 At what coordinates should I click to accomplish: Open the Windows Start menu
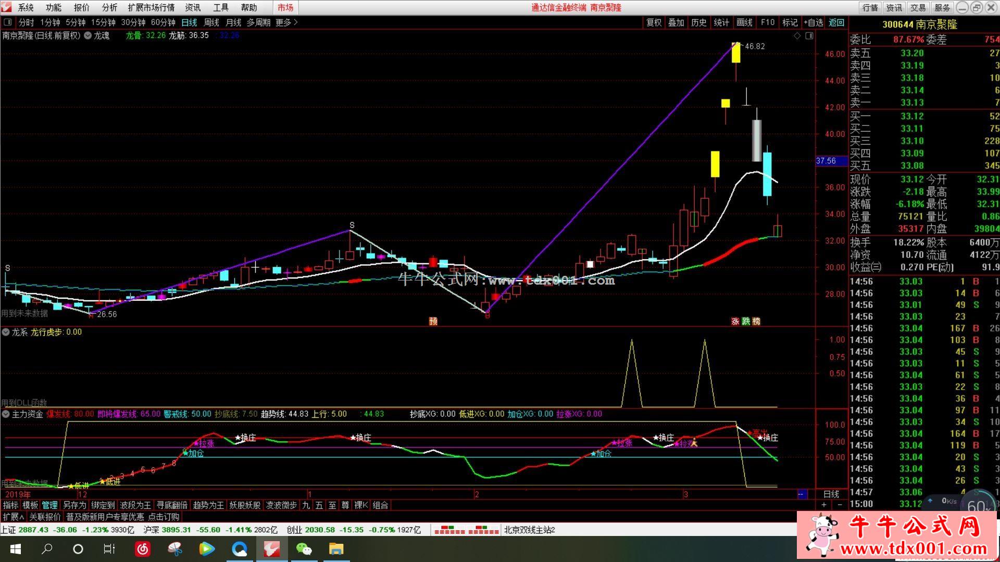[15, 549]
